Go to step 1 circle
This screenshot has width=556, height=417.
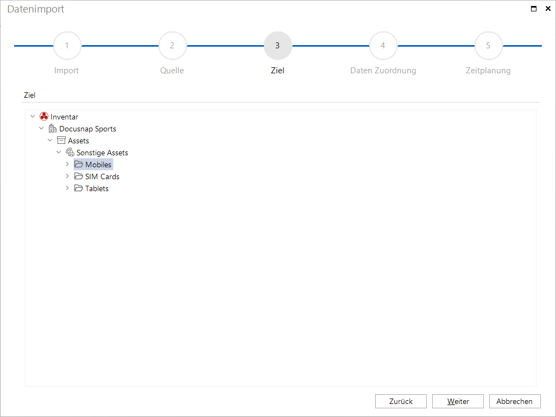67,46
